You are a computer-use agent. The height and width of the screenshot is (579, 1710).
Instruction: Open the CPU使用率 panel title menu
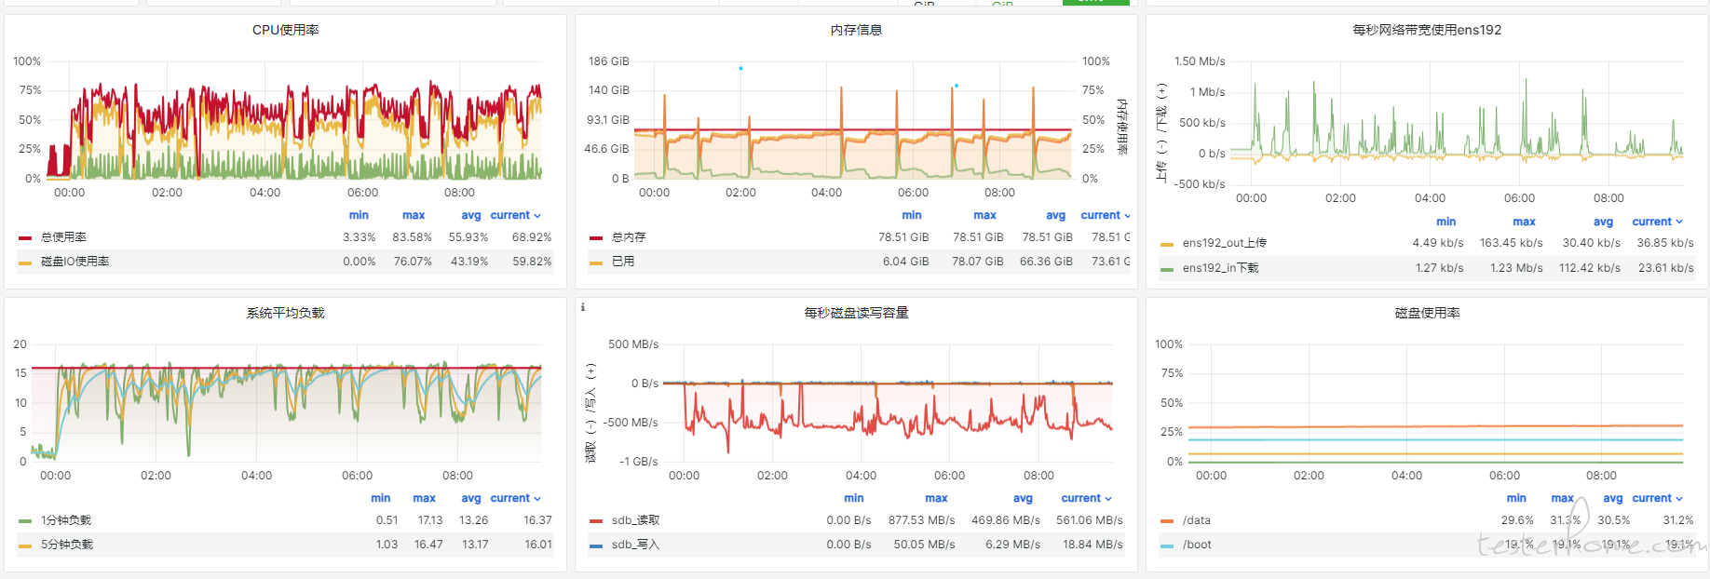tap(286, 30)
